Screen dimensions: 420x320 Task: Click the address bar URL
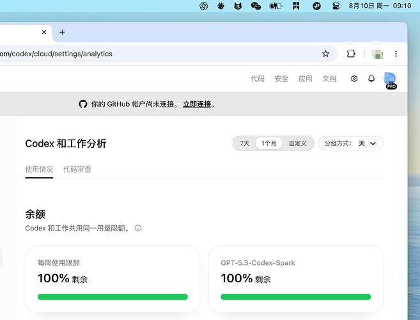(56, 54)
